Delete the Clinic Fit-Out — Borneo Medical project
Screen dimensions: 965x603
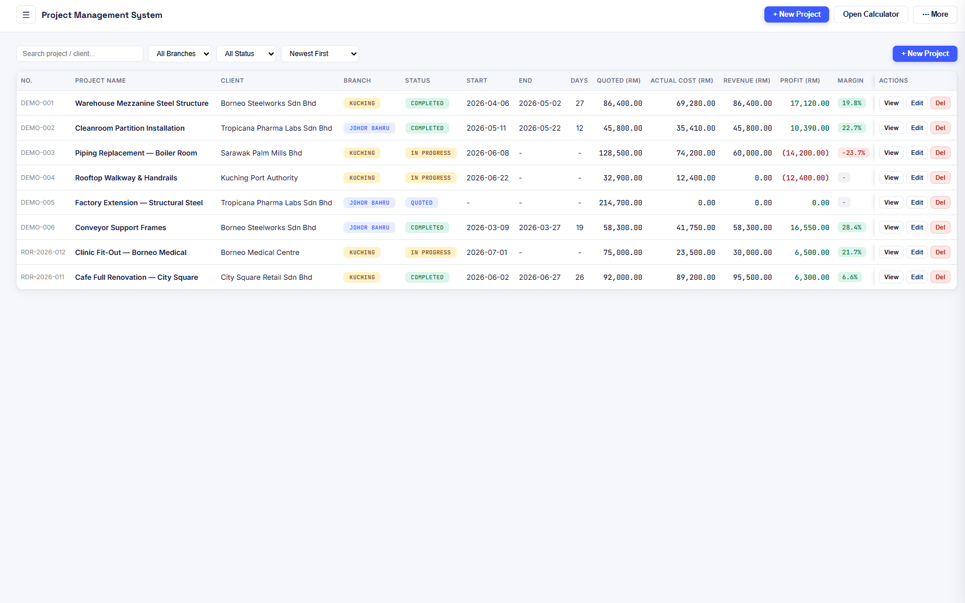(x=940, y=253)
